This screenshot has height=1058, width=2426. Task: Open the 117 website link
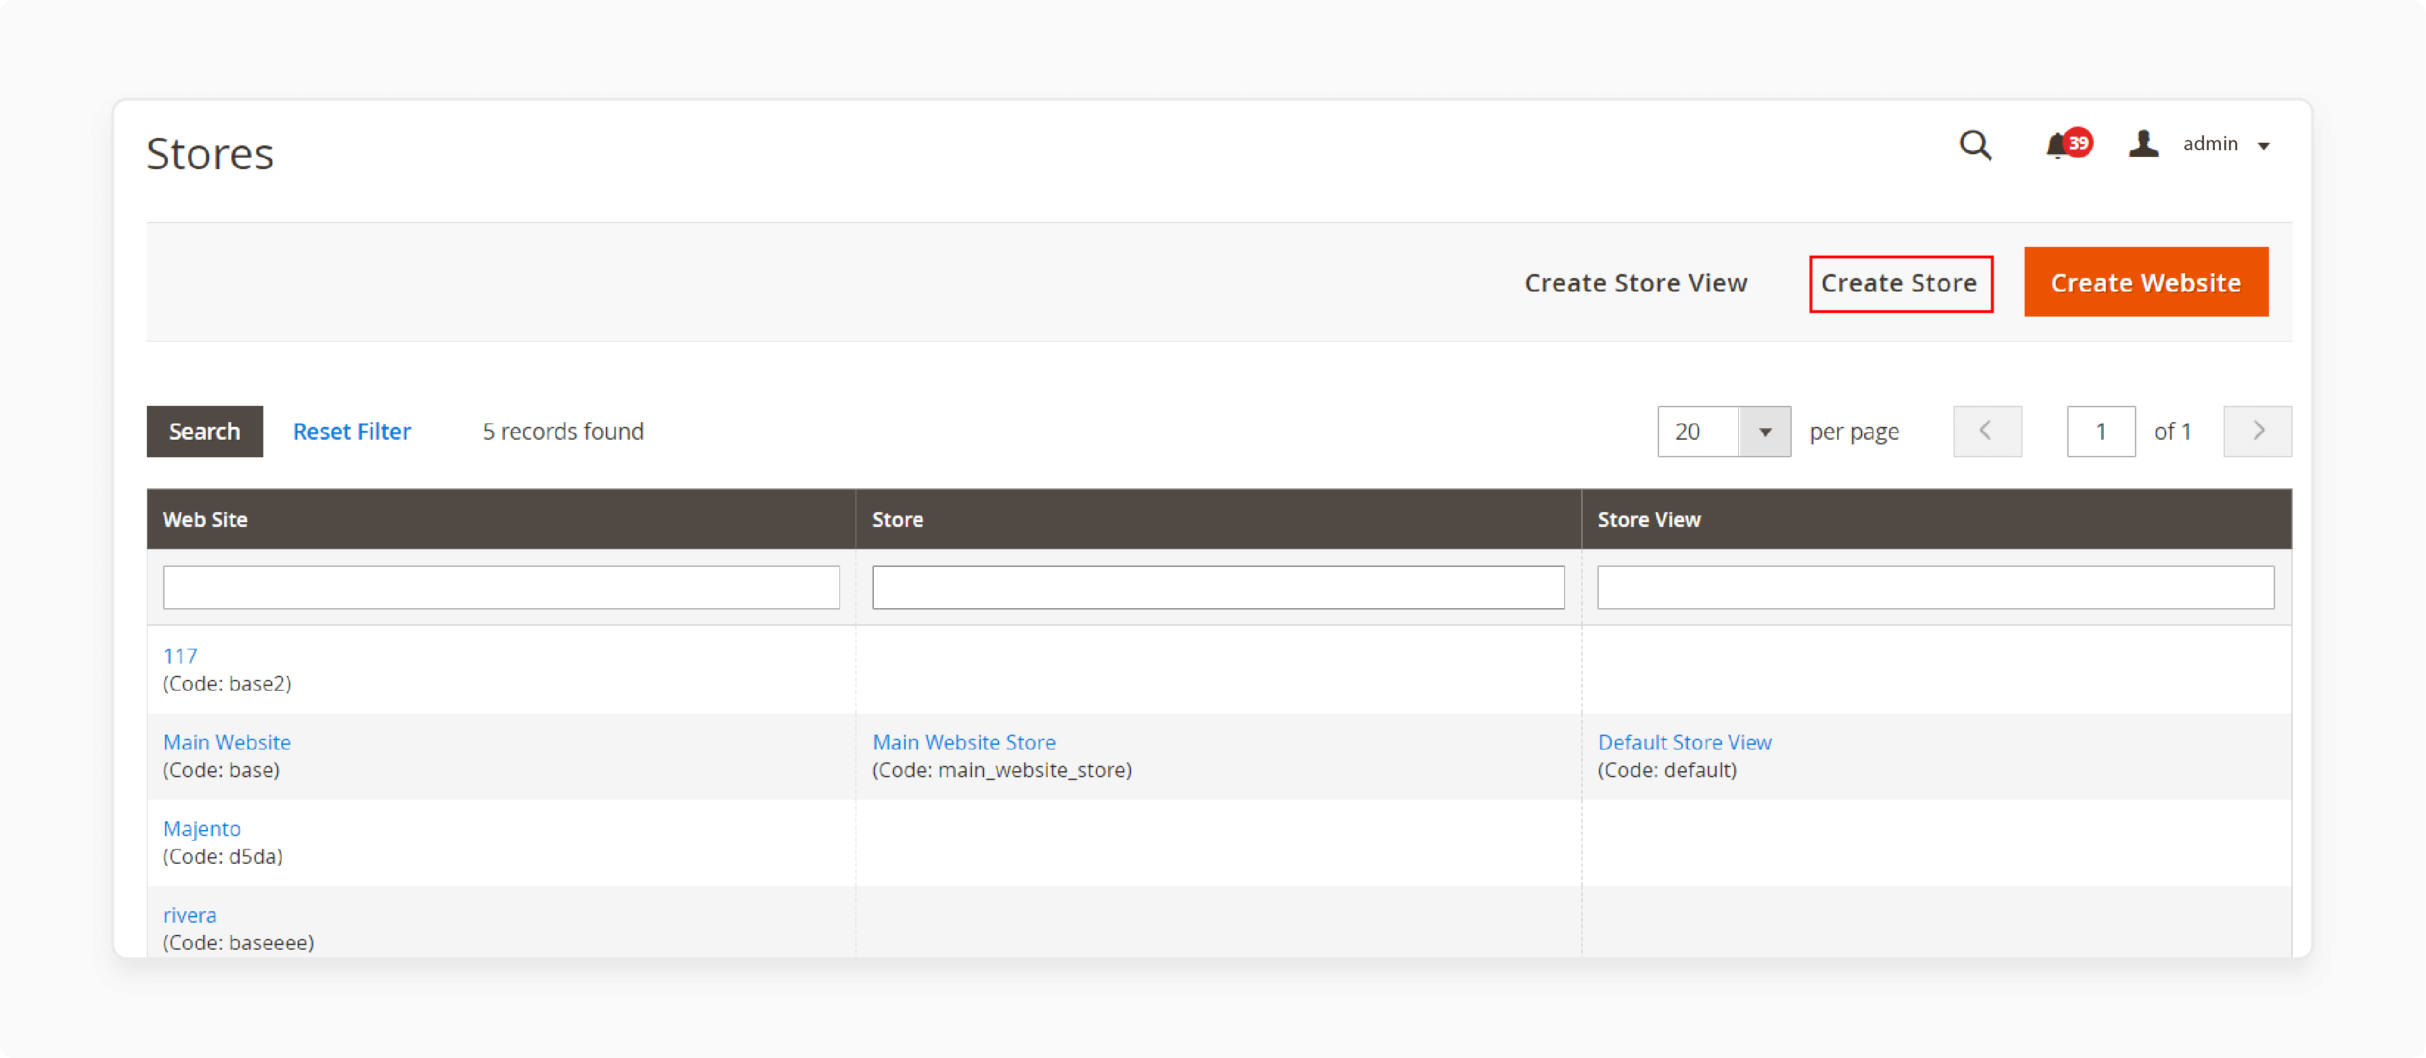(x=180, y=656)
